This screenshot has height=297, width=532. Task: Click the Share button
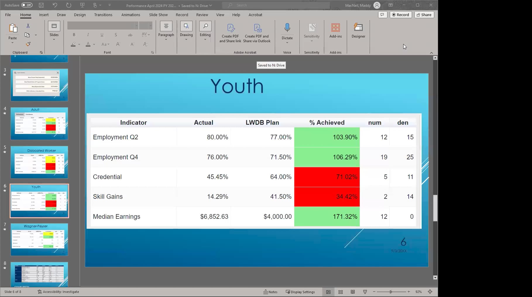click(424, 15)
